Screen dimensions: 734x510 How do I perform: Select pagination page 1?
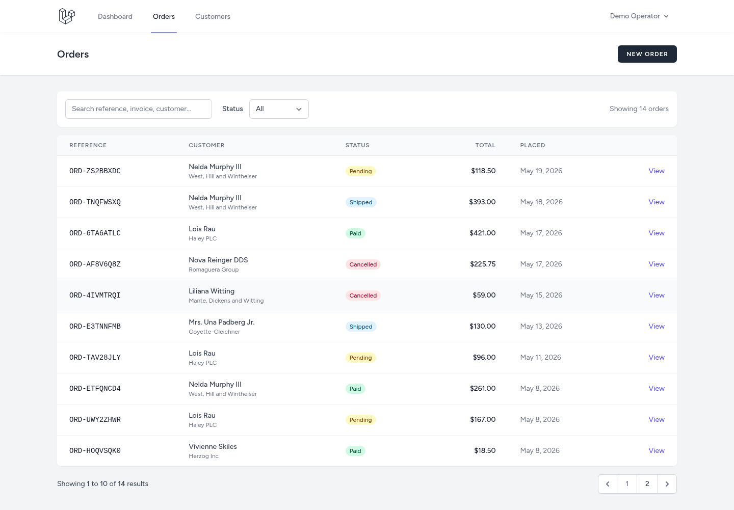(627, 484)
